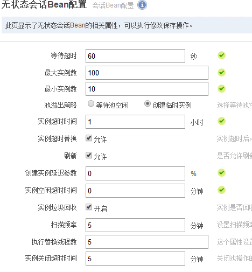Image resolution: width=252 pixels, height=272 pixels.
Task: Focus the 扫描频率 input field
Action: tap(135, 225)
